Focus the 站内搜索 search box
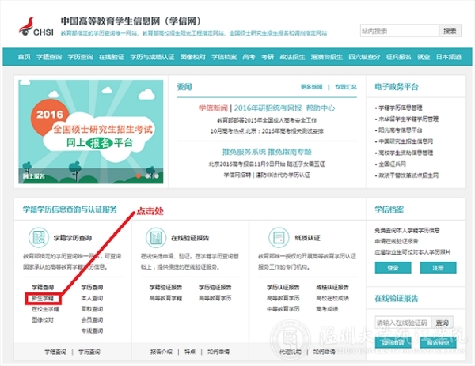The height and width of the screenshot is (366, 475). tap(399, 31)
